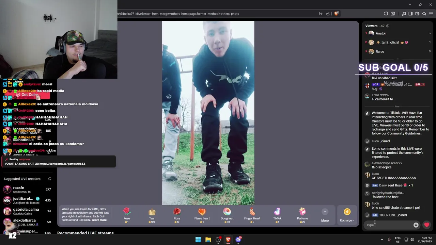436x245 pixels.
Task: Open alexandrupascari33 commenter profile
Action: coord(387,163)
